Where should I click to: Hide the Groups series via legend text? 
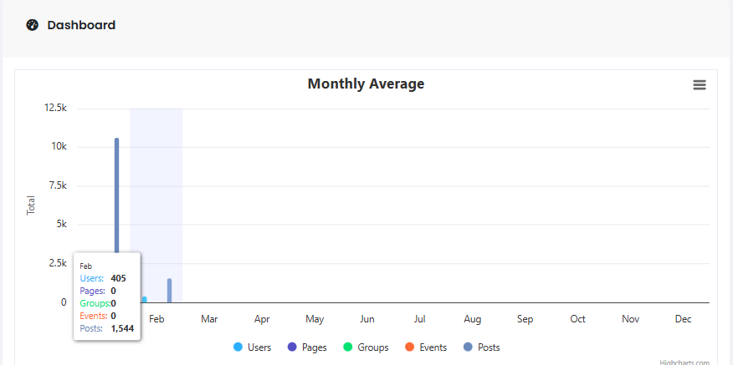pos(373,347)
